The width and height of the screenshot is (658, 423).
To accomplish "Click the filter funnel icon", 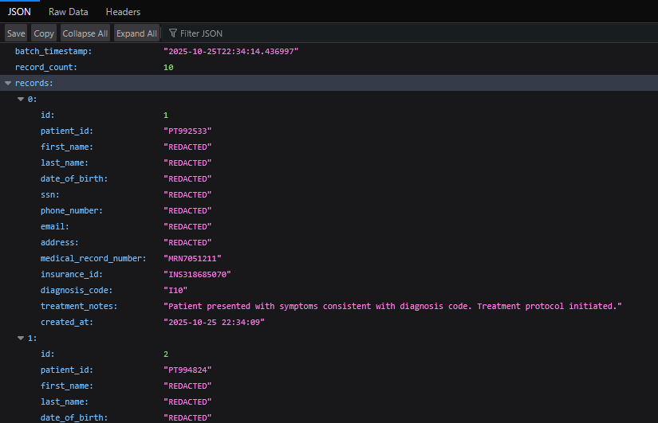I will pyautogui.click(x=172, y=33).
